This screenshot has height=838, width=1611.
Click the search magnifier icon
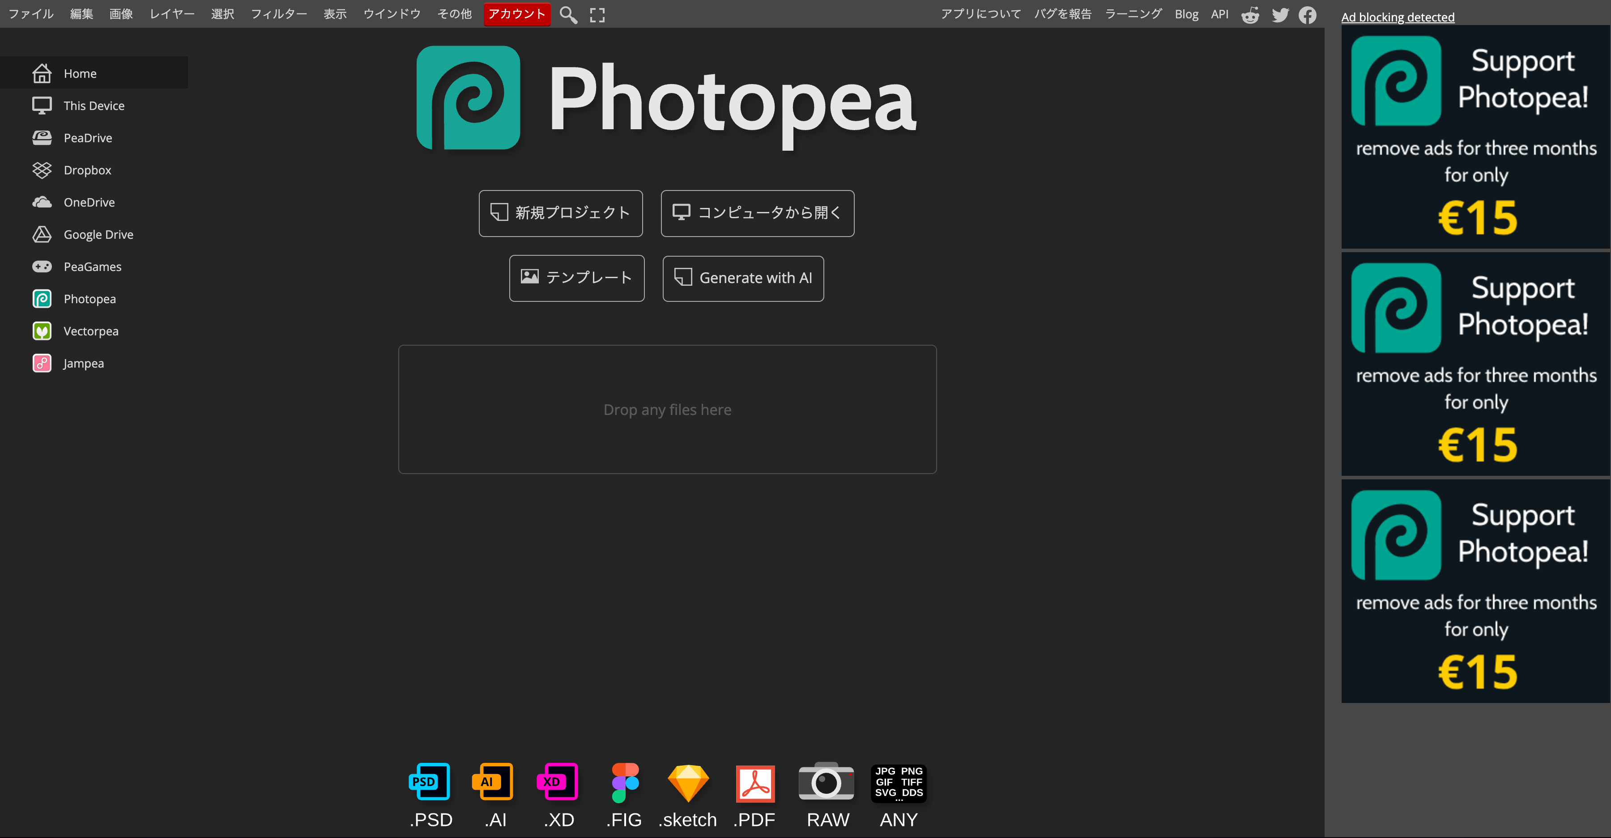coord(568,14)
